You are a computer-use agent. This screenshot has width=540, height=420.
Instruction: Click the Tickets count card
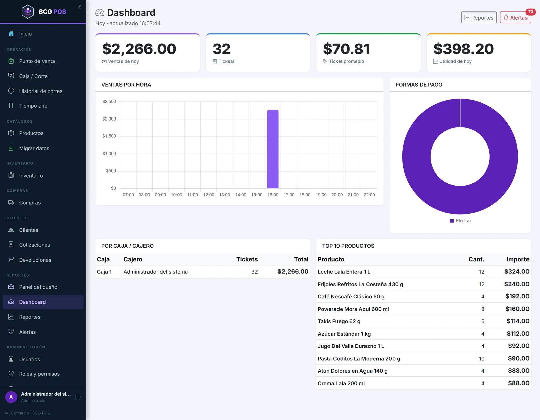(x=258, y=53)
